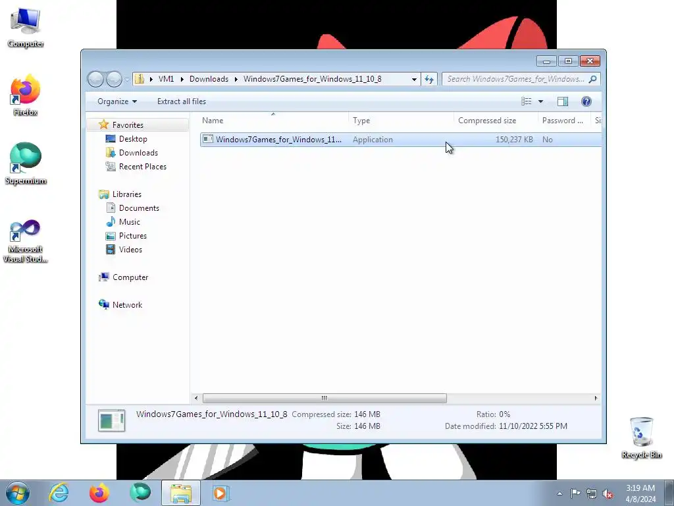Click horizontal scrollbar right arrow
This screenshot has height=506, width=674.
coord(596,398)
